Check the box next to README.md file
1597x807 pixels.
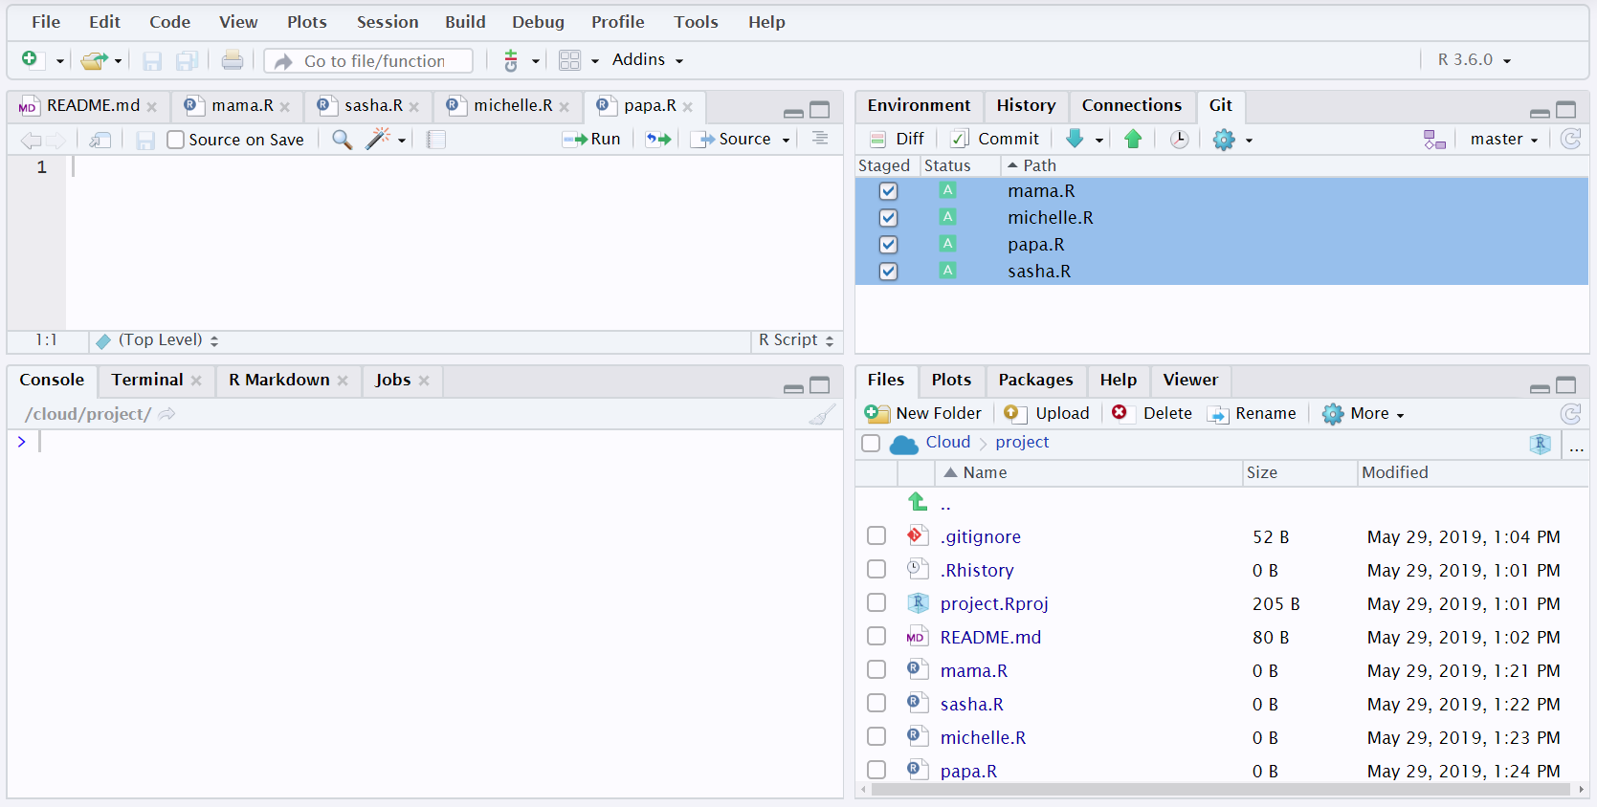tap(876, 636)
